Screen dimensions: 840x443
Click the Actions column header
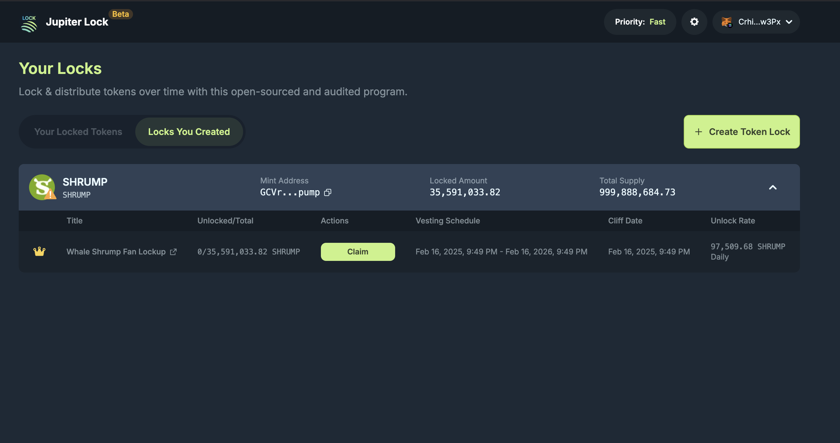tap(334, 221)
